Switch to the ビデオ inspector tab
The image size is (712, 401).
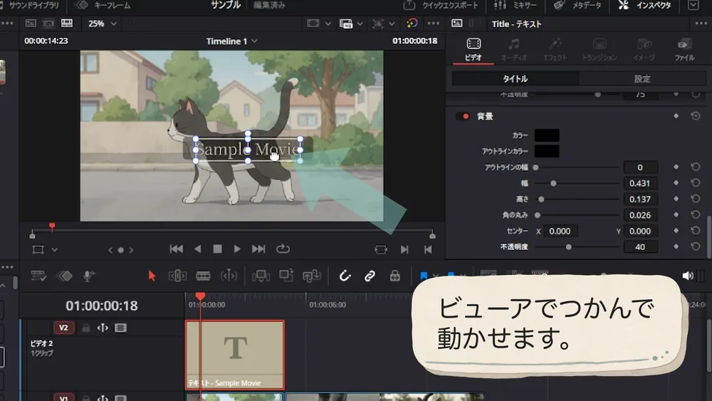[473, 49]
